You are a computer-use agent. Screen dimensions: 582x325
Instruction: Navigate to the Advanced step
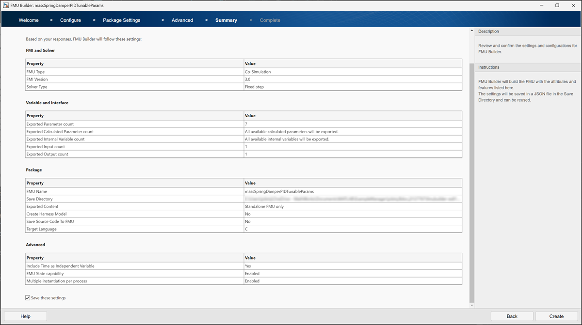pos(182,20)
